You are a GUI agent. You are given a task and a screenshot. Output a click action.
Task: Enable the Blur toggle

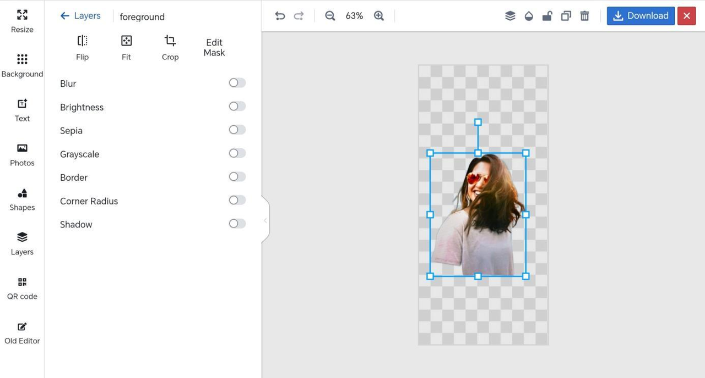tap(237, 83)
